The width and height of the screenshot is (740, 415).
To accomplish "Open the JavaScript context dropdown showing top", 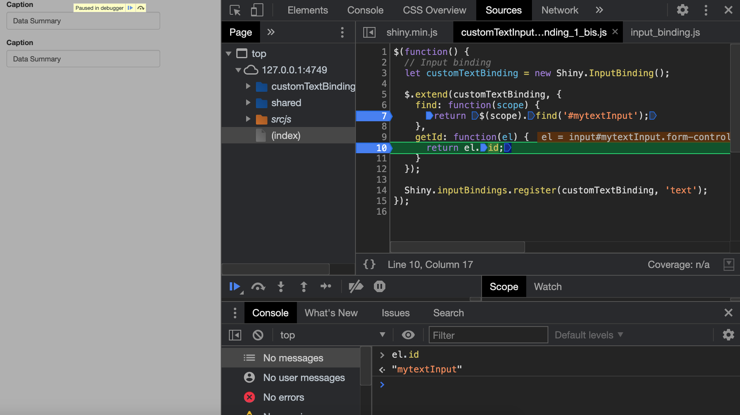I will (x=333, y=335).
